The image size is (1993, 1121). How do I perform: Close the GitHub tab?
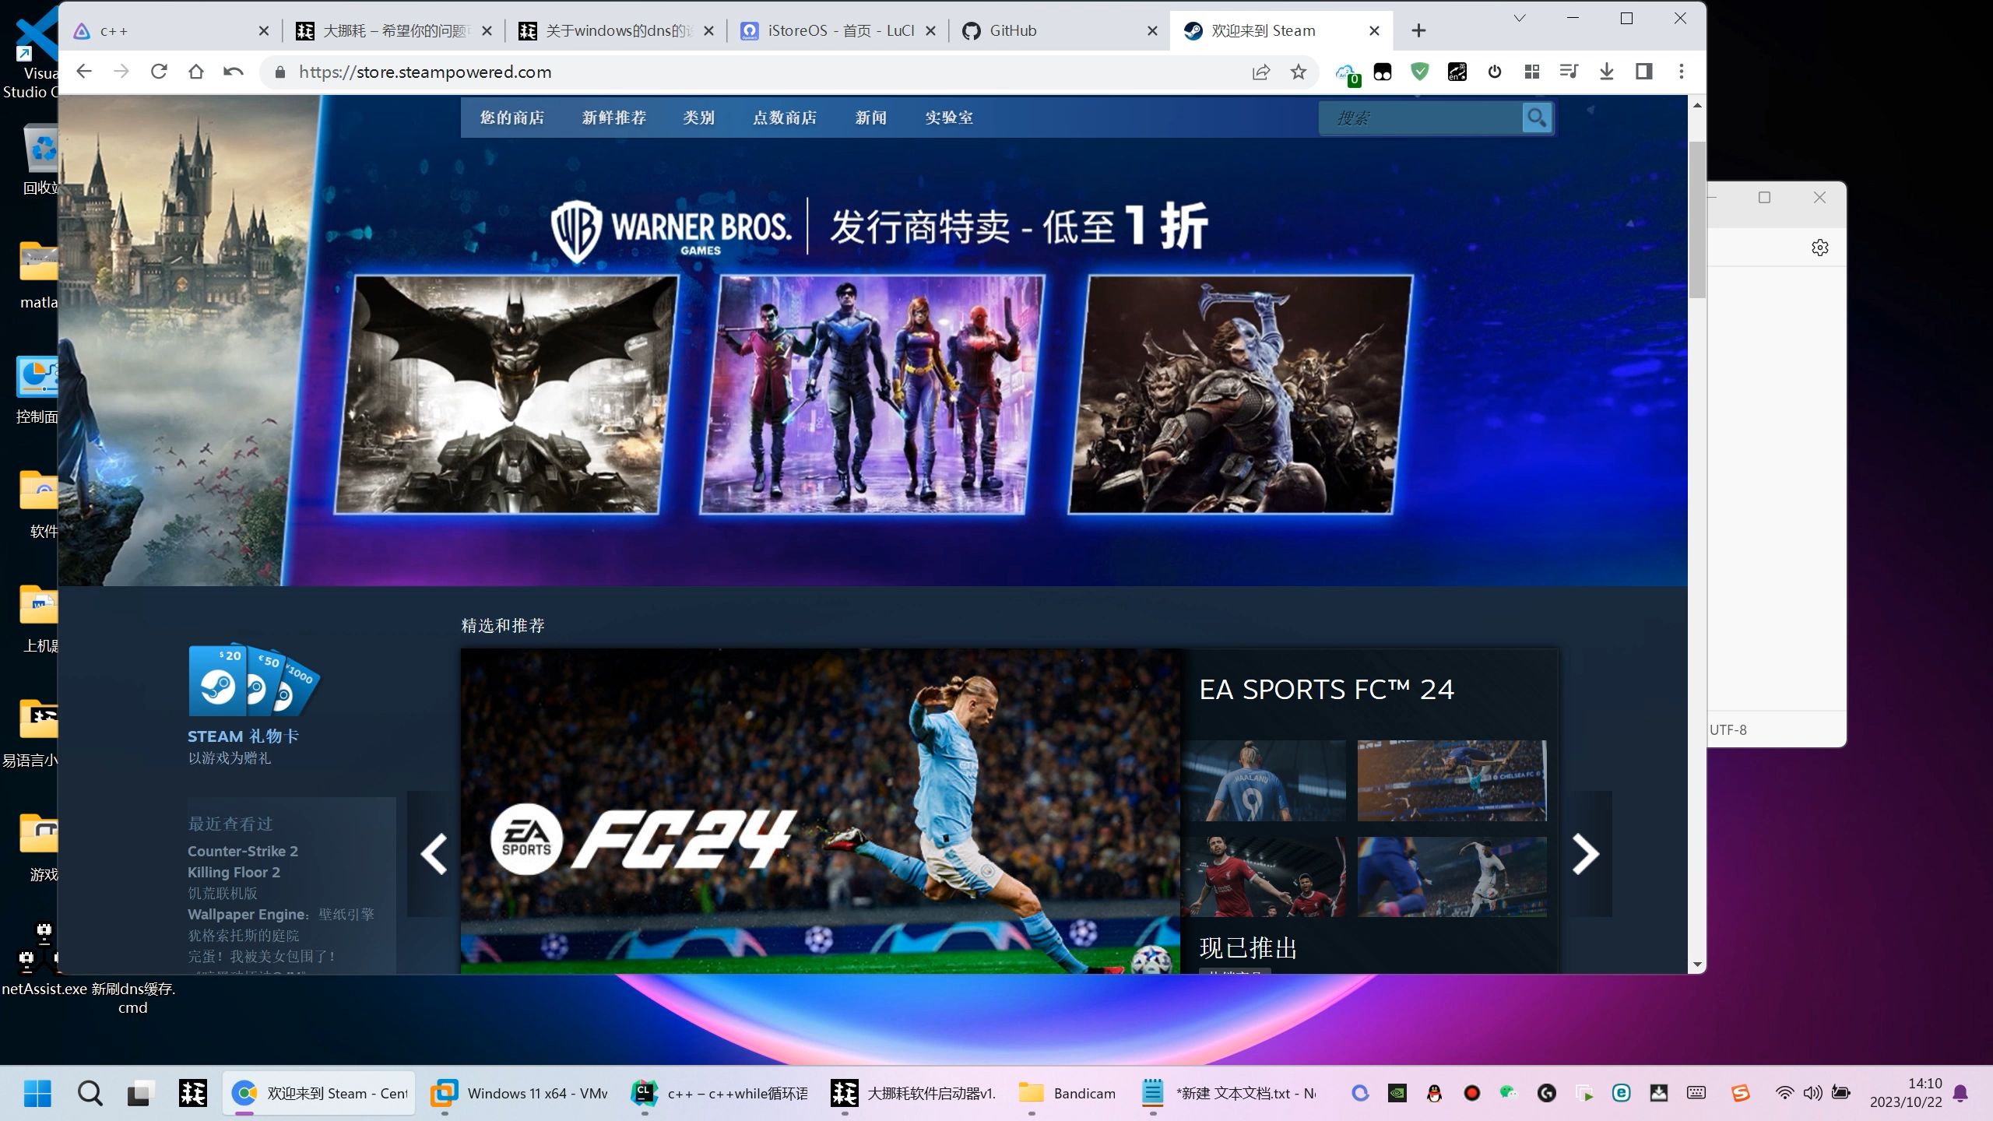point(1153,31)
